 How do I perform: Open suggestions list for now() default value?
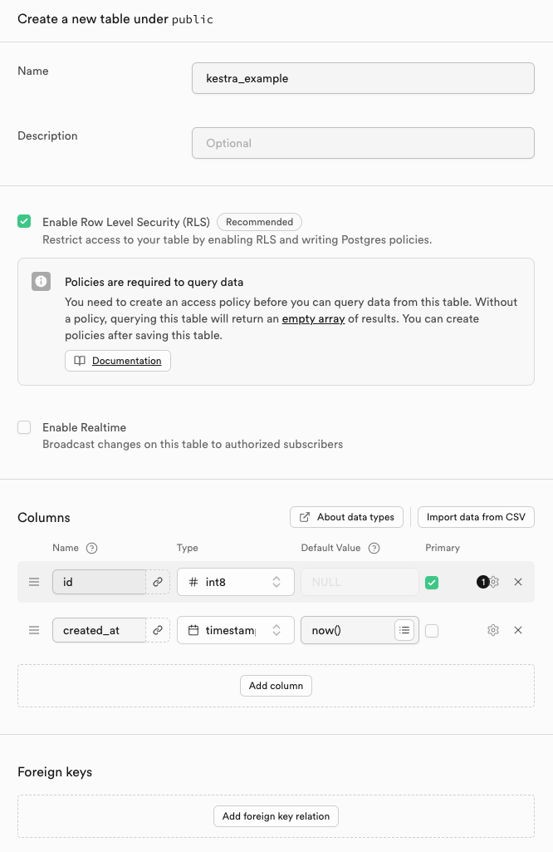coord(404,631)
